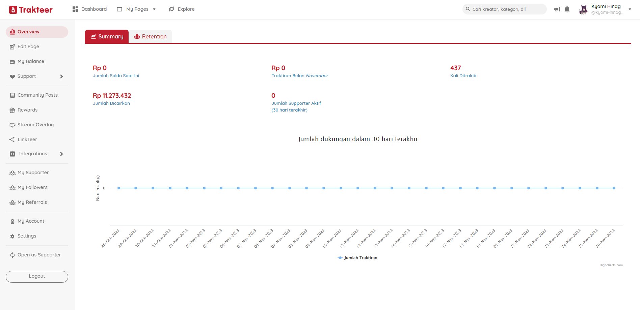Click the 28-Oct-2023 data point
Screen dimensions: 640x310
pyautogui.click(x=119, y=188)
